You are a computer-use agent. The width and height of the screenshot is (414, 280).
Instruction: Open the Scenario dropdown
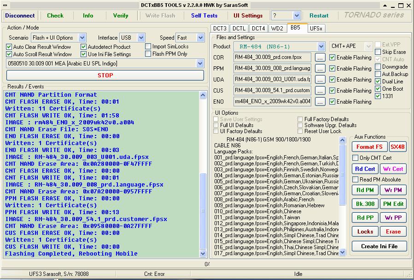point(82,37)
